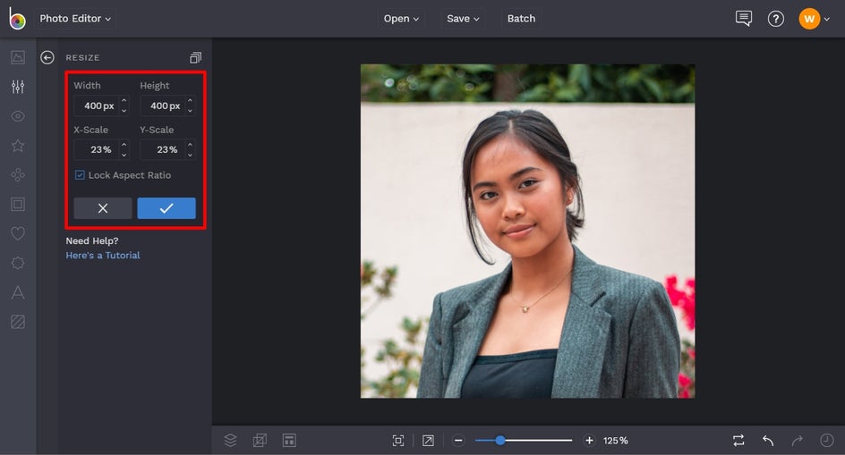
Task: Expand the account chevron next to avatar
Action: 827,20
